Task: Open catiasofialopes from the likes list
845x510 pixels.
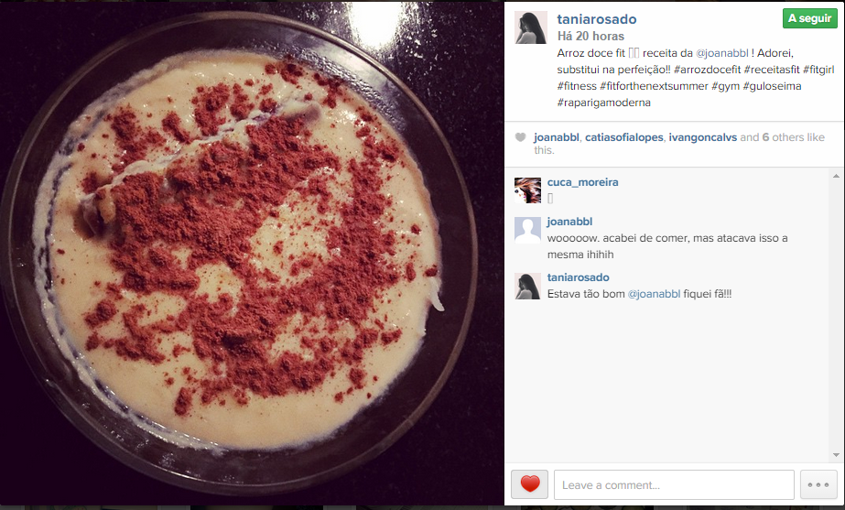Action: [624, 137]
